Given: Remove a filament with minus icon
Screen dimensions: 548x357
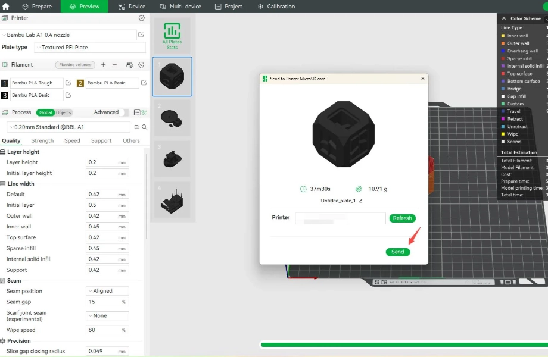Looking at the screenshot, I should (114, 65).
